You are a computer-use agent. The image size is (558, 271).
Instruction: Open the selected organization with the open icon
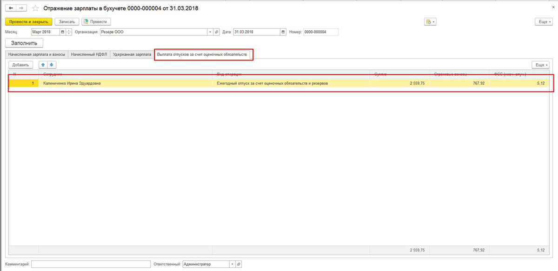pyautogui.click(x=216, y=32)
